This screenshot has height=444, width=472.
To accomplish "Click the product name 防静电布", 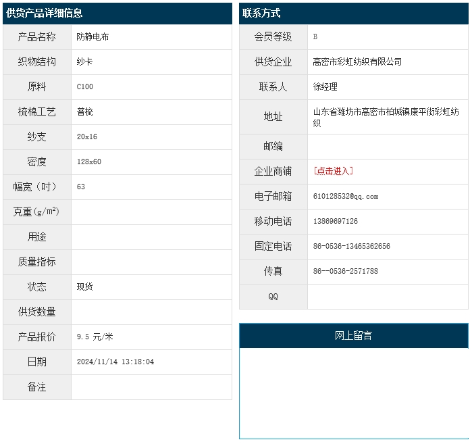I will tap(93, 36).
